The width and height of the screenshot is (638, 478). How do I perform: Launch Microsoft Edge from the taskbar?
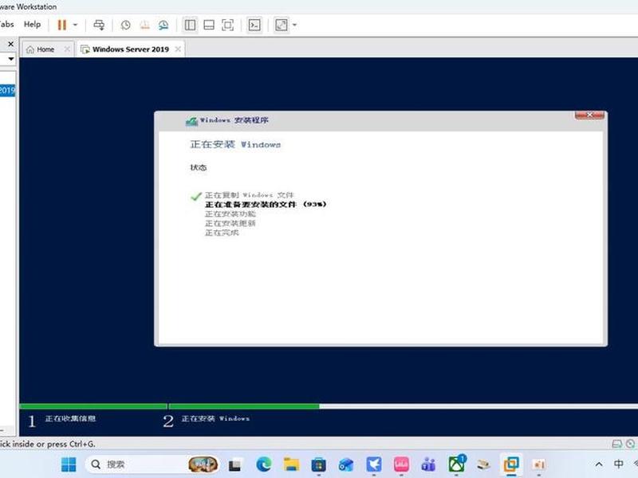click(264, 464)
